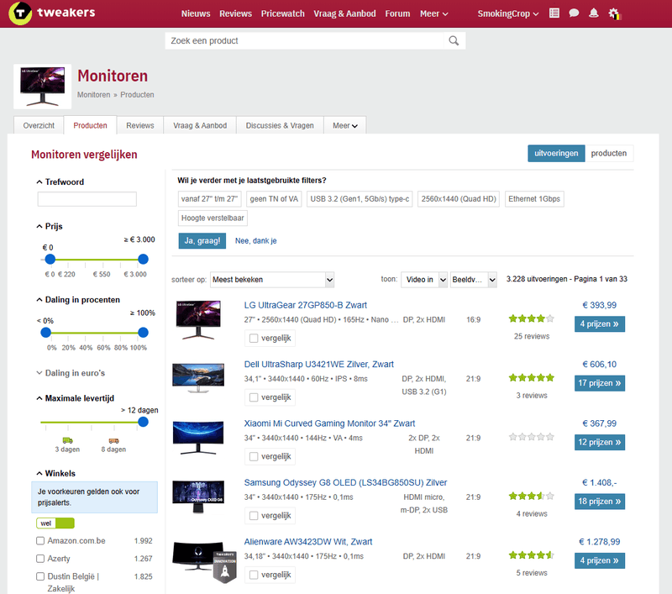Click the 'Nee, dank je' link
Viewport: 672px width, 594px height.
tap(256, 241)
